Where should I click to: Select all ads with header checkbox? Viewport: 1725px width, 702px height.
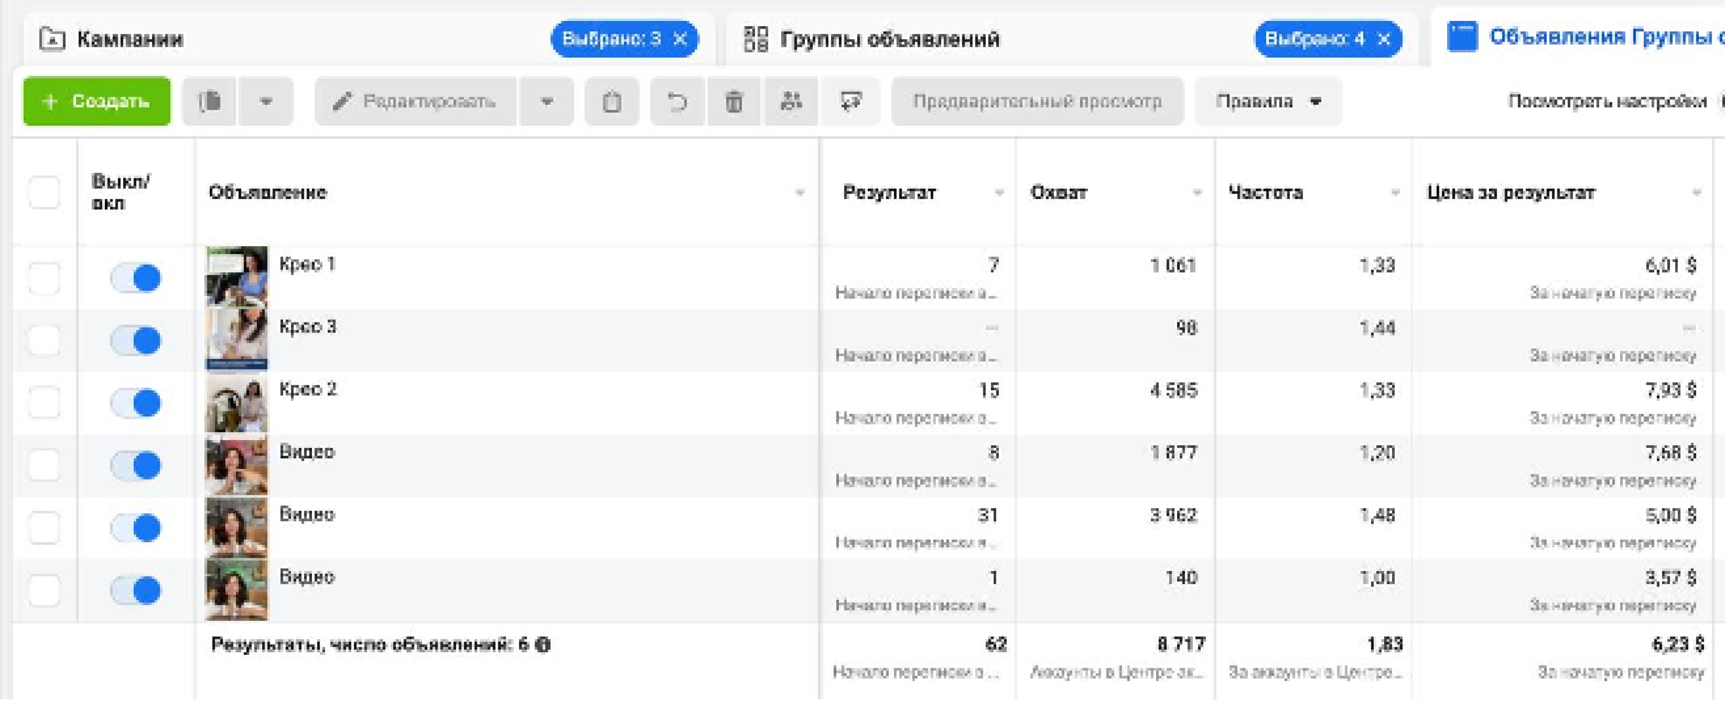coord(44,193)
